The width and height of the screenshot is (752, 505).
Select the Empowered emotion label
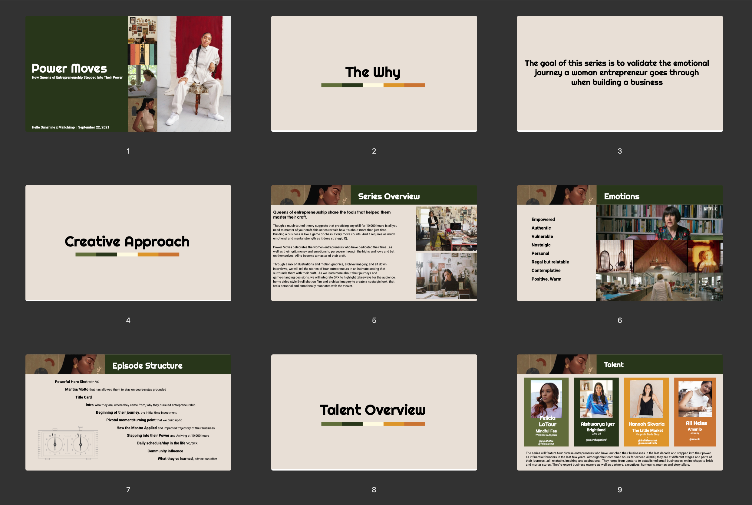(x=543, y=219)
